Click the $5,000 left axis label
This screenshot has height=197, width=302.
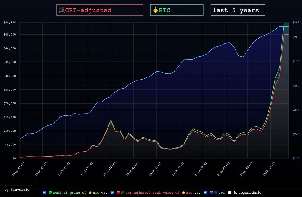[x=11, y=145]
